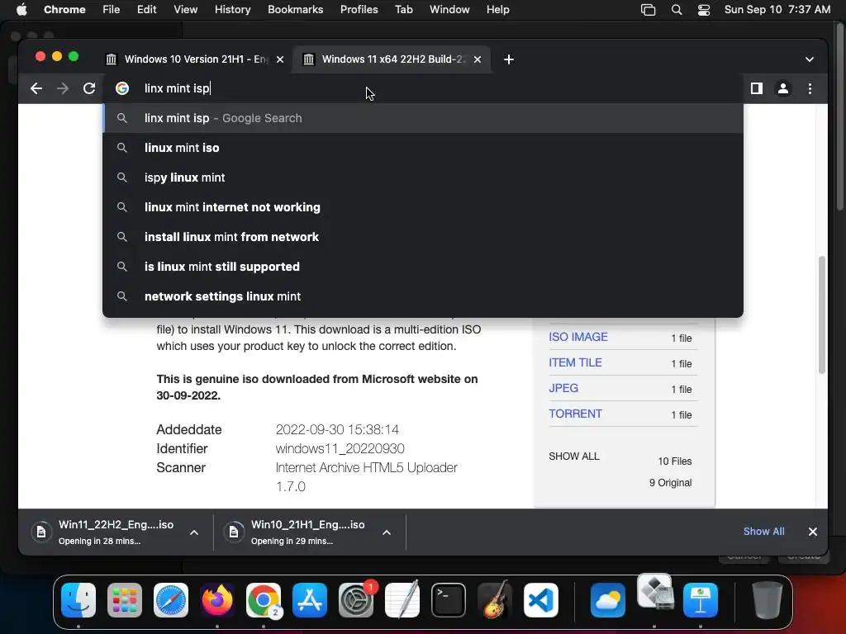Open Launchpad from the Dock

point(125,600)
